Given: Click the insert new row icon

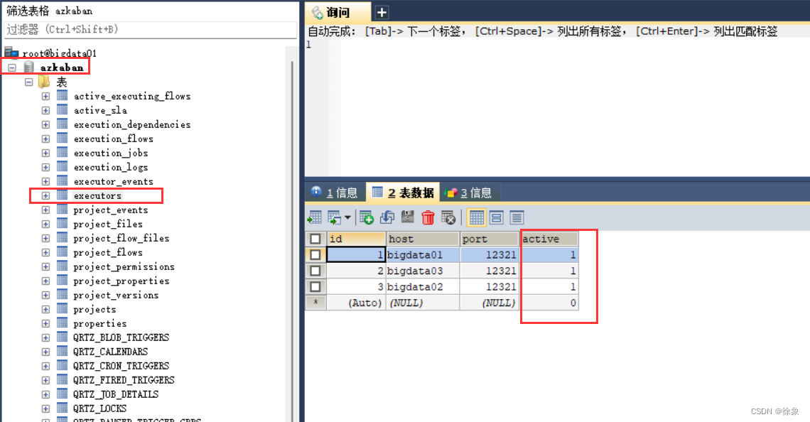Looking at the screenshot, I should tap(367, 217).
